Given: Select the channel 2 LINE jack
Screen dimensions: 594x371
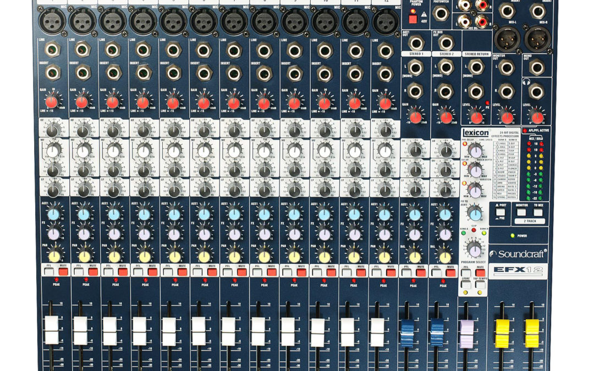Looking at the screenshot, I should (x=82, y=49).
